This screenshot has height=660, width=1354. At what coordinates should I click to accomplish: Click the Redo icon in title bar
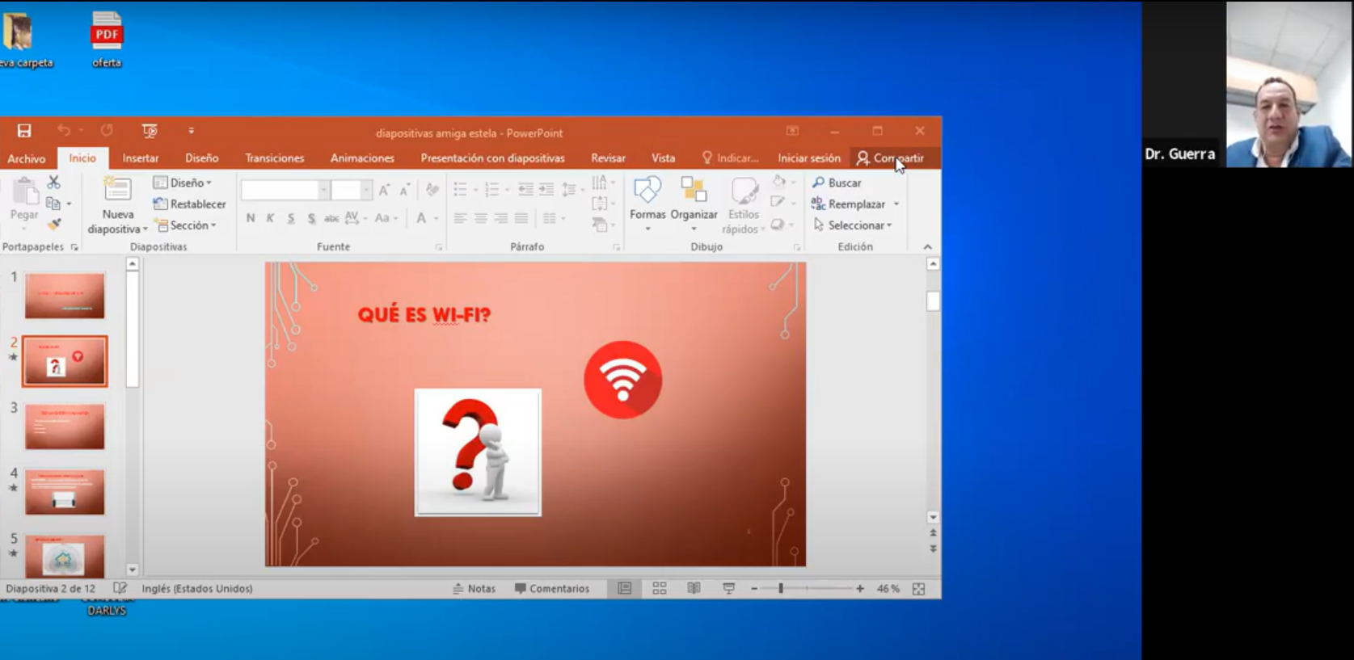tap(107, 130)
